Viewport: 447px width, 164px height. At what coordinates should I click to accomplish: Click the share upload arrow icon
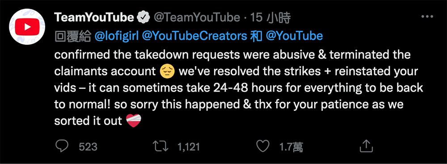coord(366,146)
